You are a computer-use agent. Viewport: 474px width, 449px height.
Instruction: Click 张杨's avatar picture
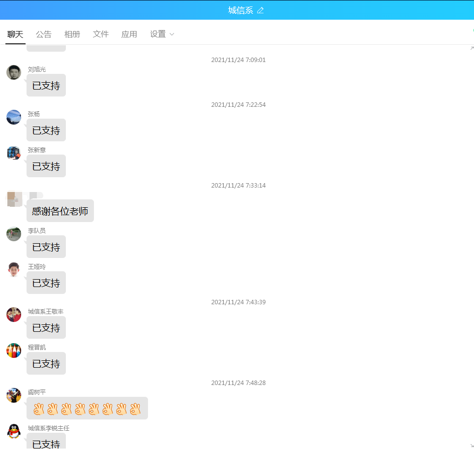click(14, 117)
